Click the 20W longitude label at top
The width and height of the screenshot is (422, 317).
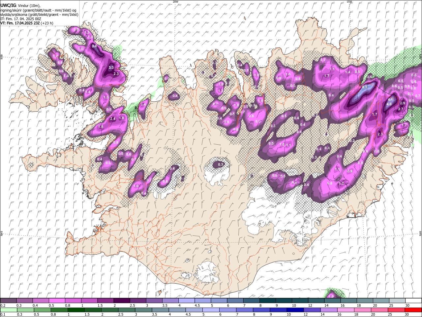[x=175, y=2]
